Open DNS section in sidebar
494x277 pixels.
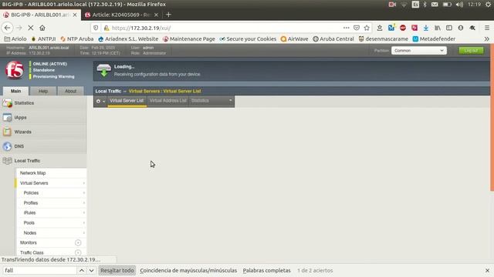tap(43, 146)
